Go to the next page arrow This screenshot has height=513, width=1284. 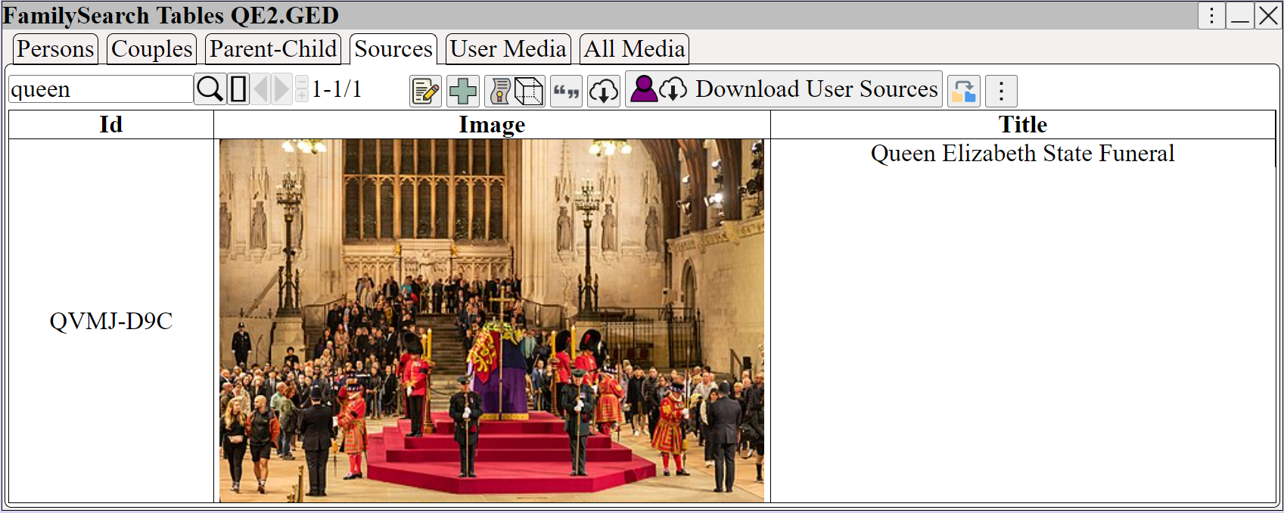(x=281, y=89)
